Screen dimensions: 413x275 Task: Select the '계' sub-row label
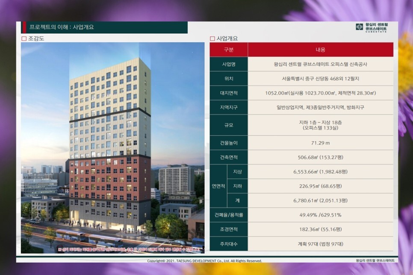(x=237, y=201)
